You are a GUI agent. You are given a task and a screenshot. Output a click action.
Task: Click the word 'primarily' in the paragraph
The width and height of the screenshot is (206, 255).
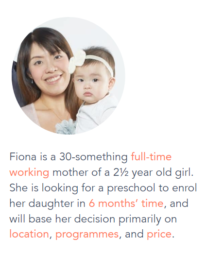(140, 220)
